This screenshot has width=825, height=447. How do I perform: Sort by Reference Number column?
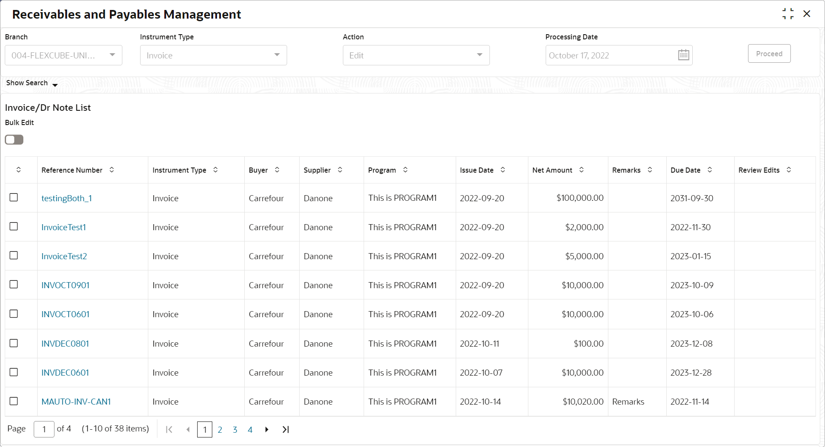(112, 170)
